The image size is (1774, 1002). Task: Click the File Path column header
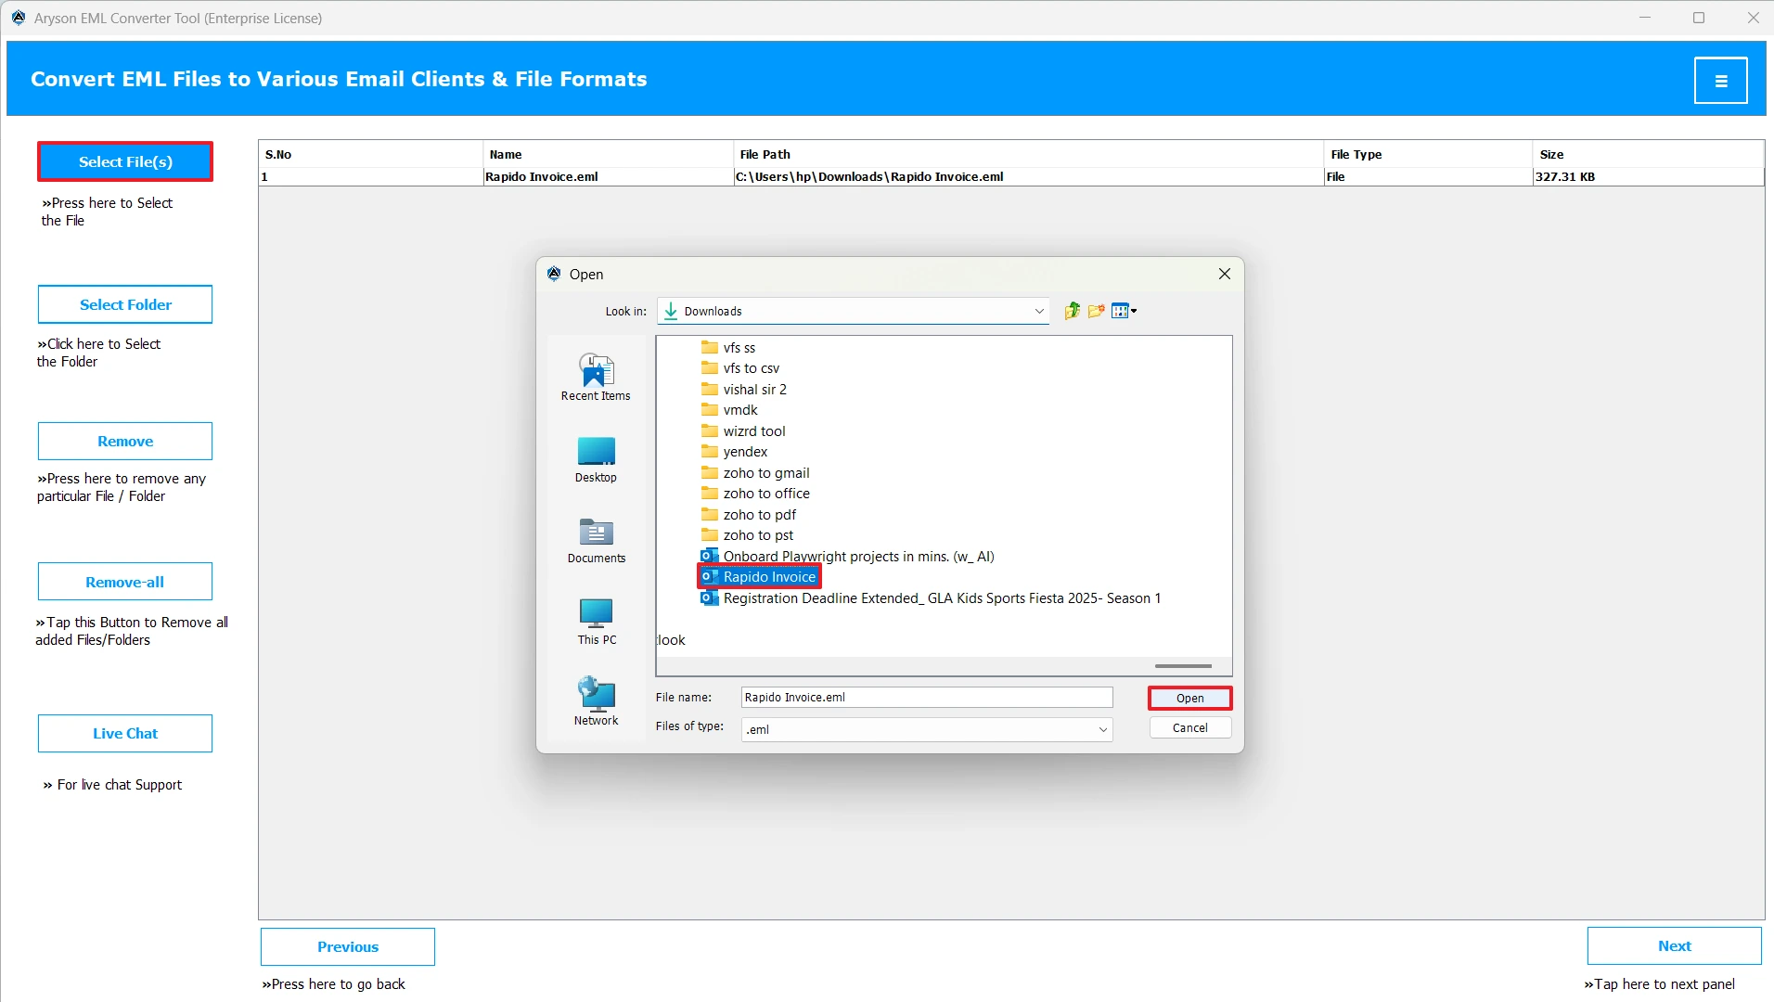coord(1028,155)
